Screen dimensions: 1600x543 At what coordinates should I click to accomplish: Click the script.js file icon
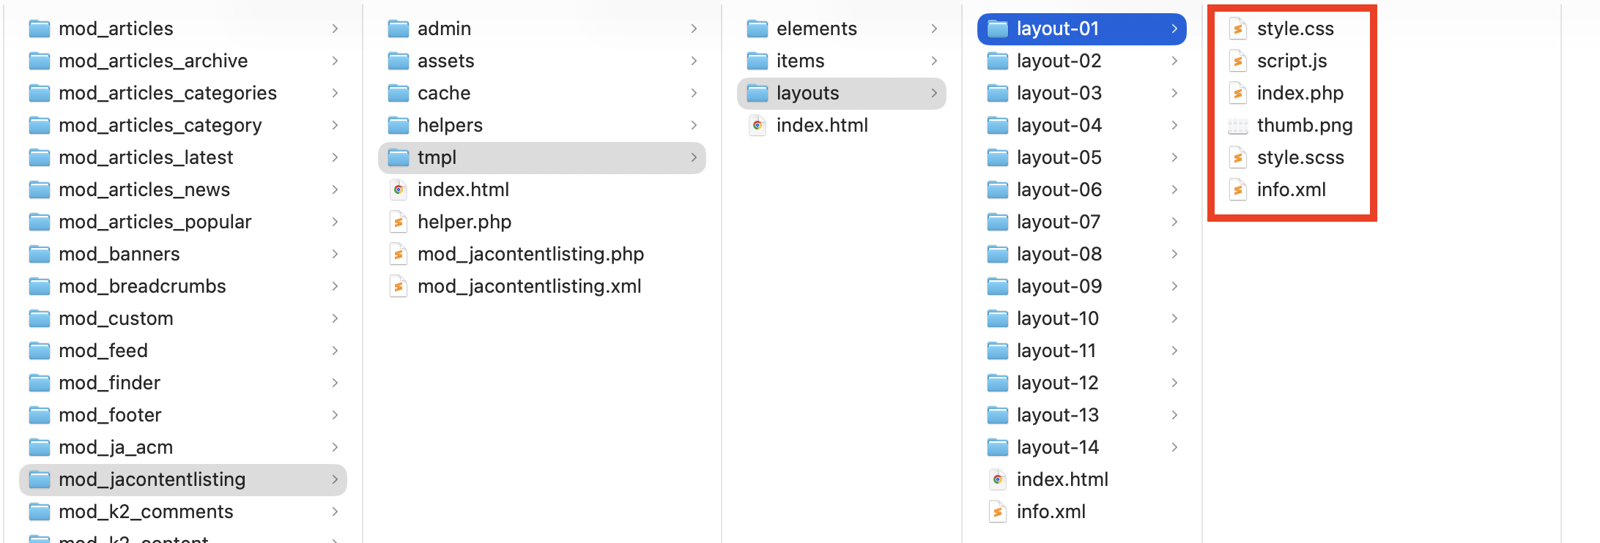(x=1238, y=61)
